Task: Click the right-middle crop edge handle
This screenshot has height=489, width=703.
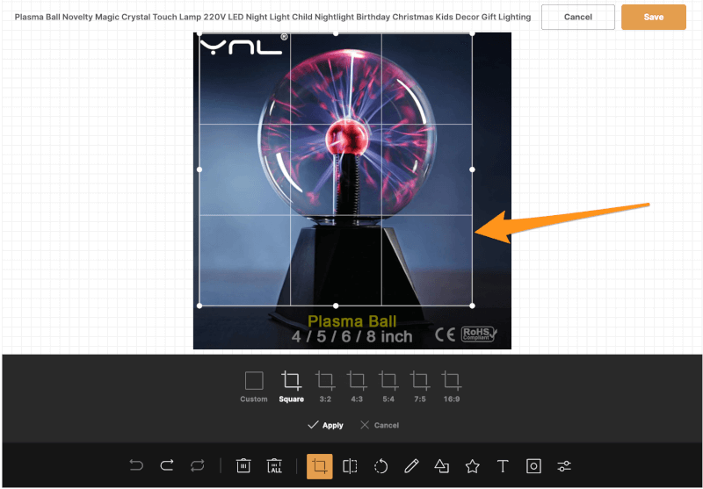Action: [472, 169]
